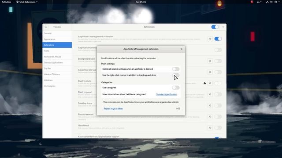The image size is (282, 158).
Task: Open settings gear for Easyscreencast extension
Action: [x=210, y=117]
